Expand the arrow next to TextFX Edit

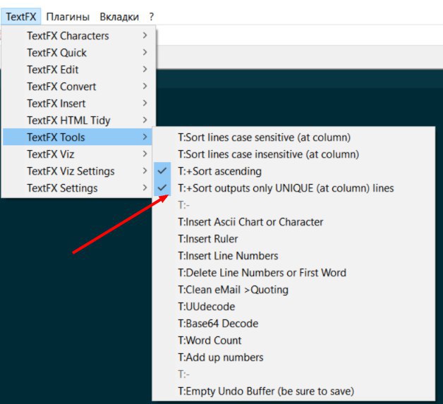[145, 69]
